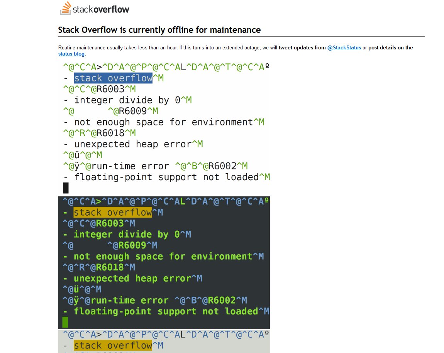
Task: Click the maintenance heading text
Action: pos(159,30)
